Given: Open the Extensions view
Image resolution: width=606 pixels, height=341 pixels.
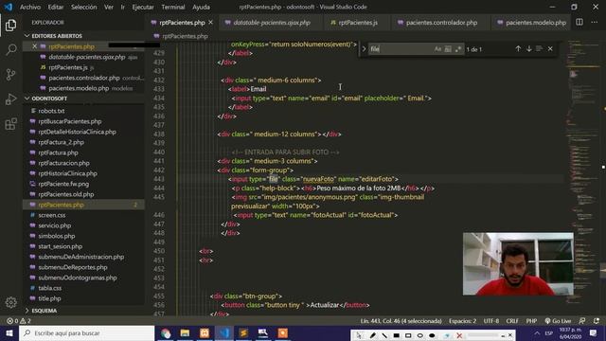Looking at the screenshot, I should (x=10, y=124).
